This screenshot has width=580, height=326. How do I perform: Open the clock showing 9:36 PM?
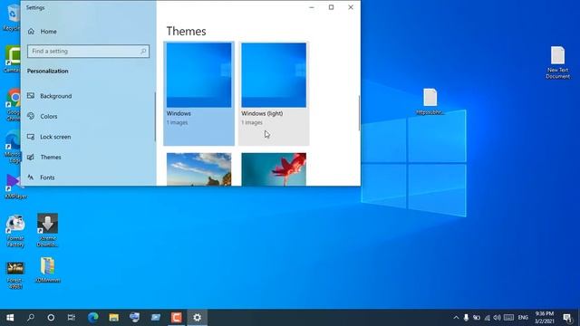(544, 318)
